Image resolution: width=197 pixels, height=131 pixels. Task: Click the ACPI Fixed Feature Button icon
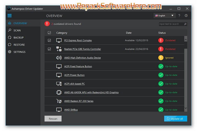(59, 66)
